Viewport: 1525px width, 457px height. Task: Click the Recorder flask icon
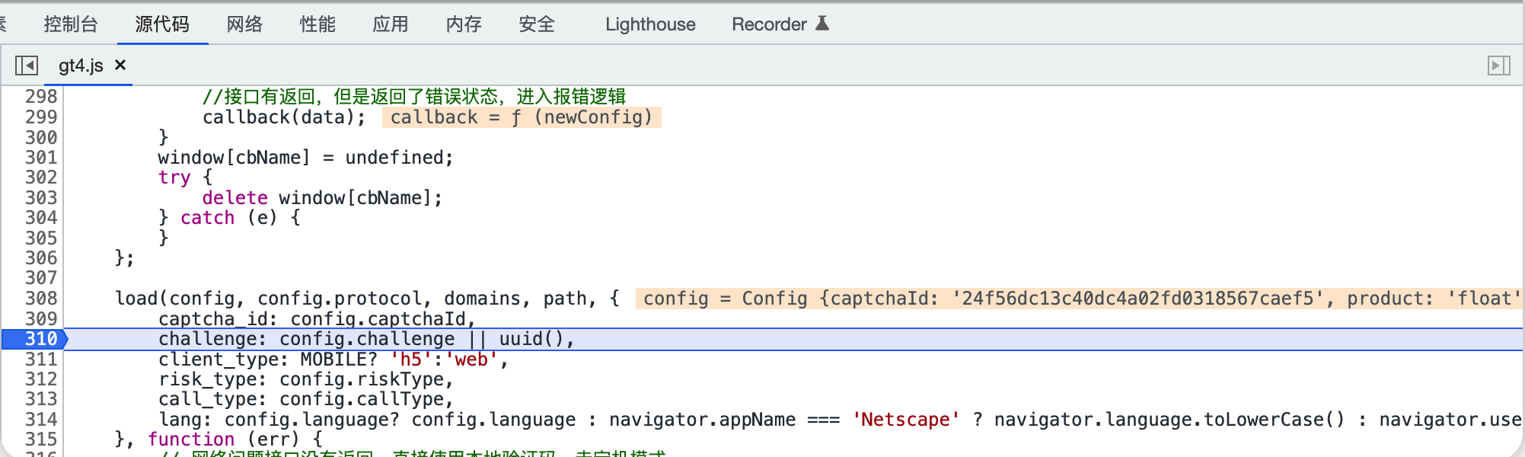pyautogui.click(x=822, y=24)
